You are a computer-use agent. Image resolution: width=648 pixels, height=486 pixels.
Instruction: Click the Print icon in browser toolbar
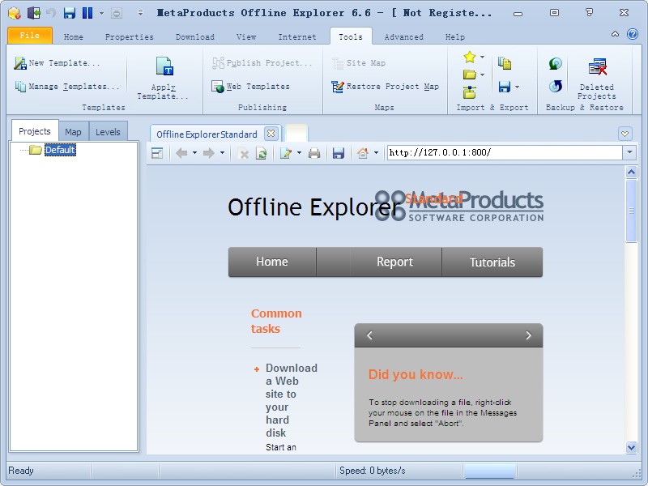tap(314, 153)
